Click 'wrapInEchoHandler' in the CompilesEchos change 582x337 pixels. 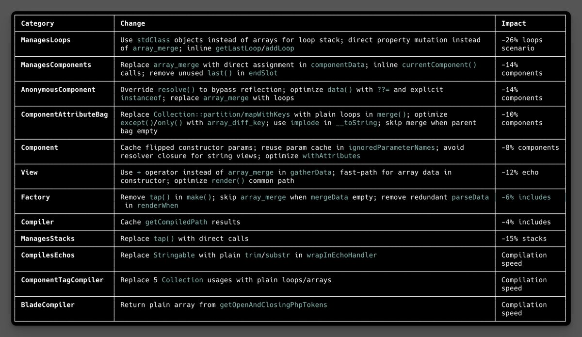click(342, 255)
